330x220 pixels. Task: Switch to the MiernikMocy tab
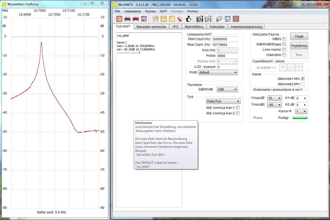point(194,27)
